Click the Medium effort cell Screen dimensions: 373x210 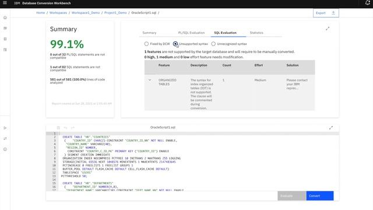point(261,80)
